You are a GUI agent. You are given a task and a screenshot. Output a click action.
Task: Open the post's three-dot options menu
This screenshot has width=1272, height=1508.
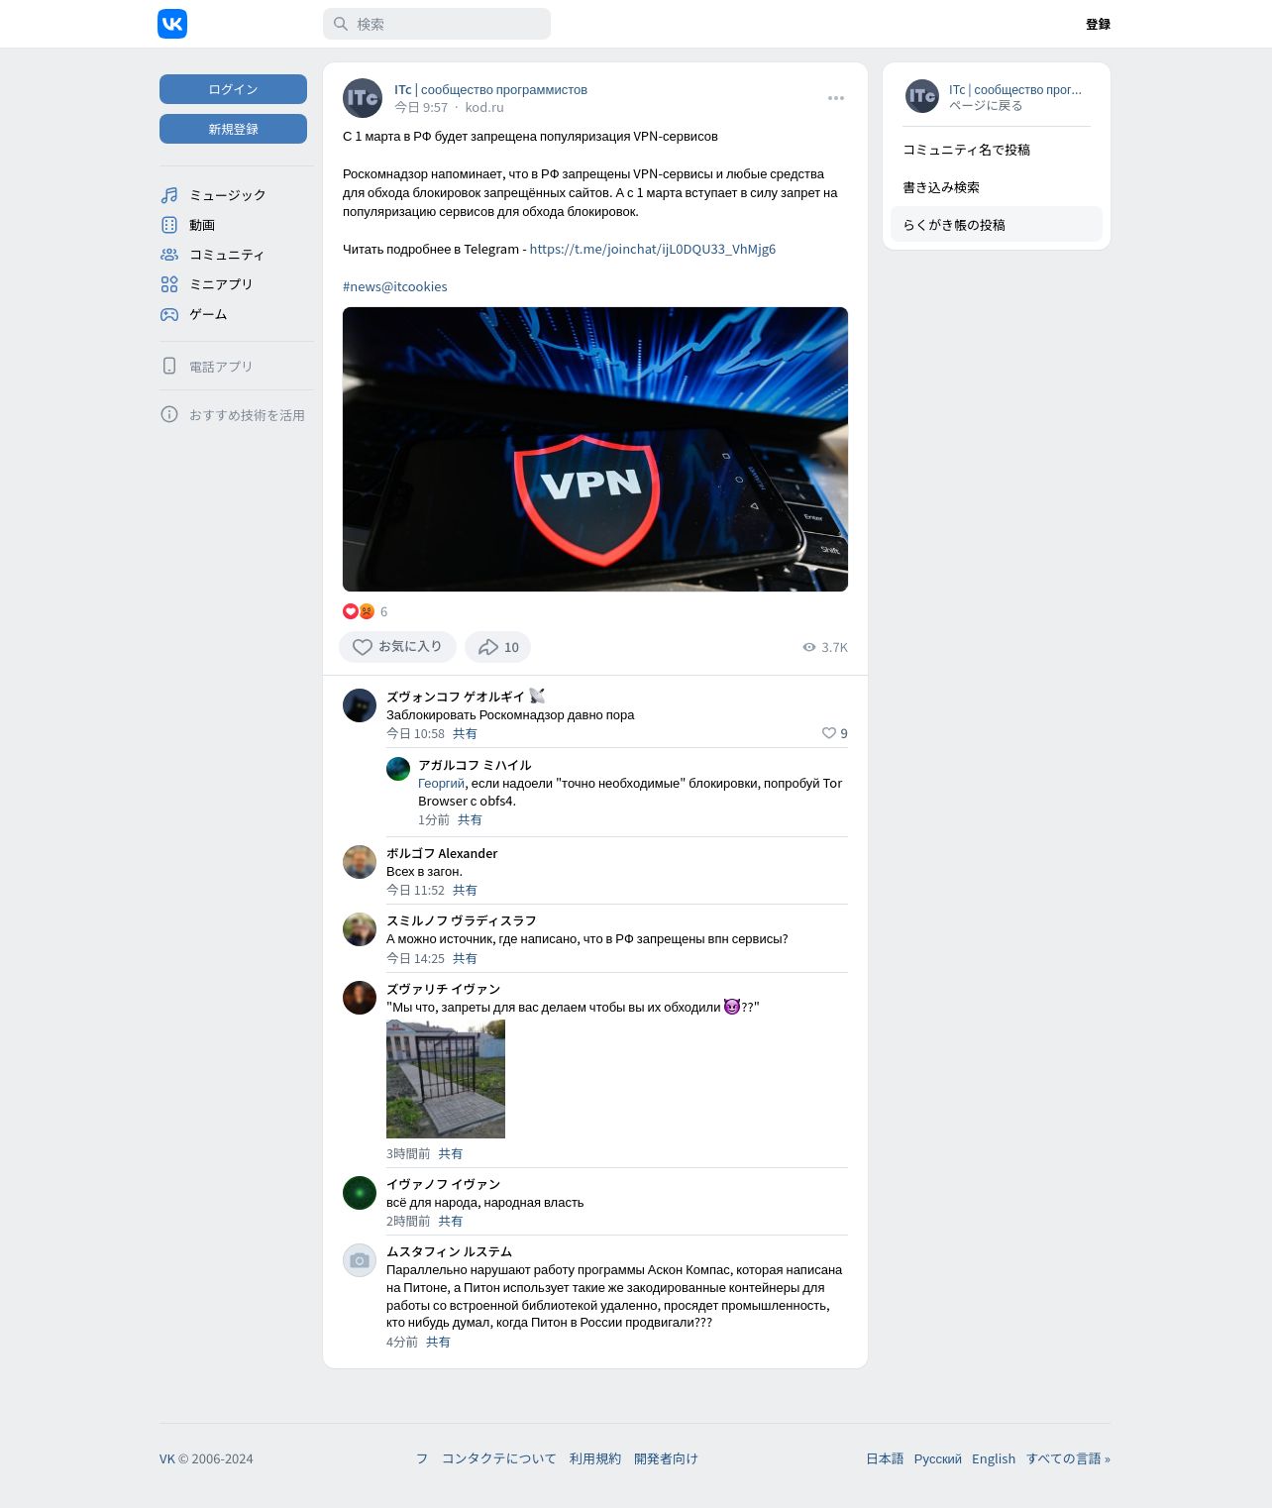[x=836, y=98]
